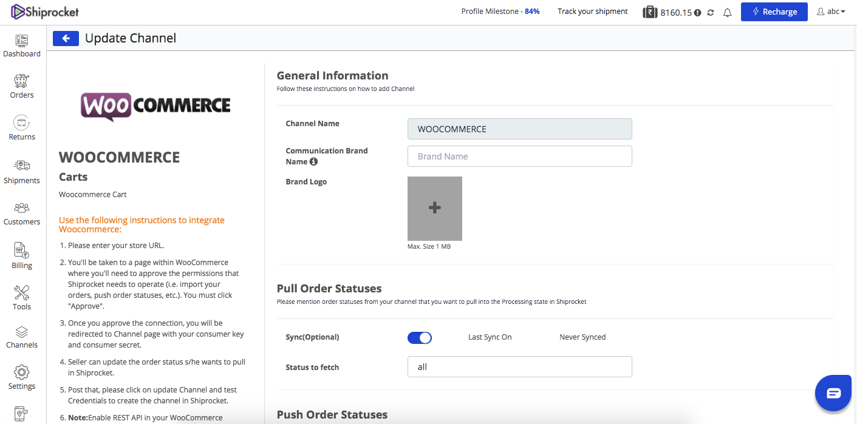Viewport: 857px width, 424px height.
Task: Click the mobile tracking icon below Settings
Action: point(22,414)
